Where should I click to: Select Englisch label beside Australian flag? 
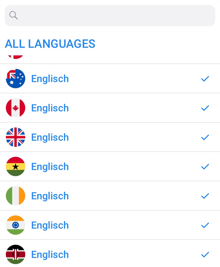tap(50, 79)
